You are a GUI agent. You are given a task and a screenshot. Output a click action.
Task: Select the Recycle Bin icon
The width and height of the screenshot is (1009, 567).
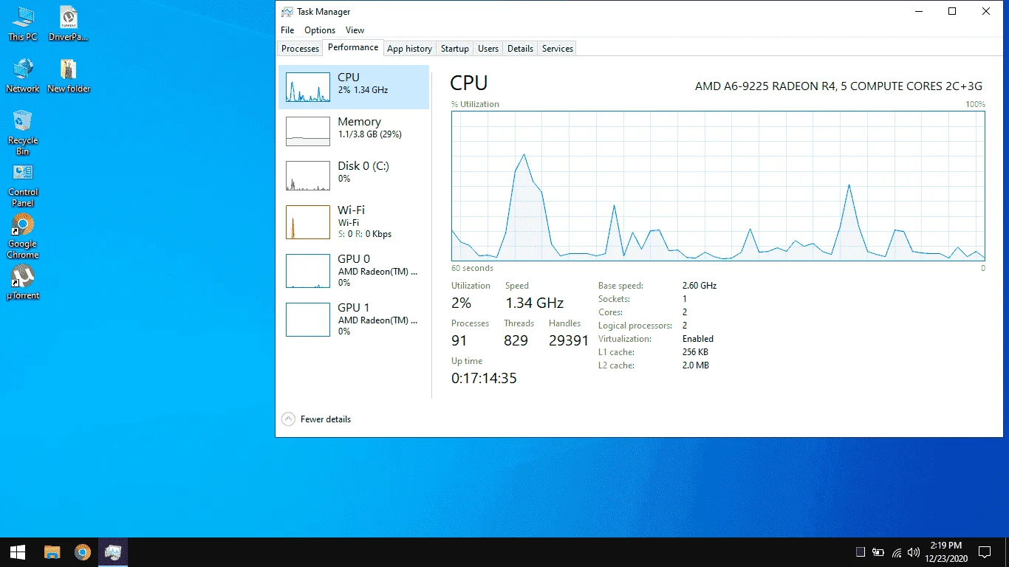[x=23, y=133]
